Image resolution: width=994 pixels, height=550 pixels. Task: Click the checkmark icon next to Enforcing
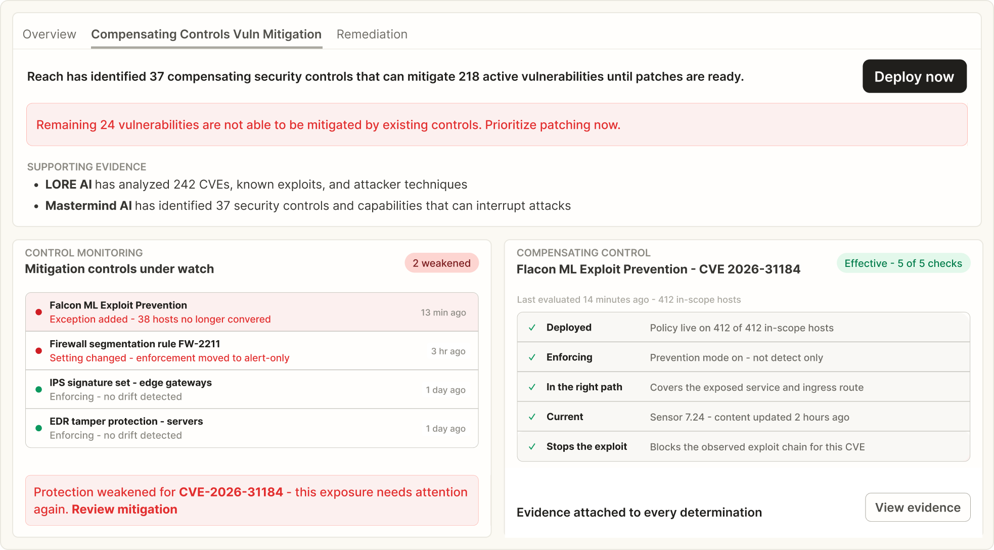pos(532,357)
